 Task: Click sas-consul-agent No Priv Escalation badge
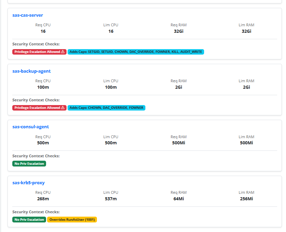(x=29, y=164)
